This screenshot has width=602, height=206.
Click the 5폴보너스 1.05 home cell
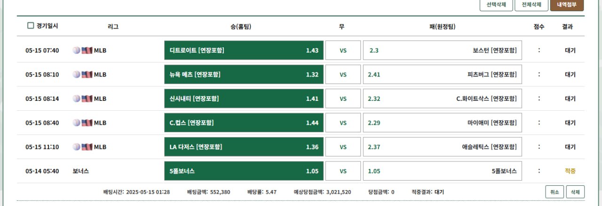click(244, 171)
